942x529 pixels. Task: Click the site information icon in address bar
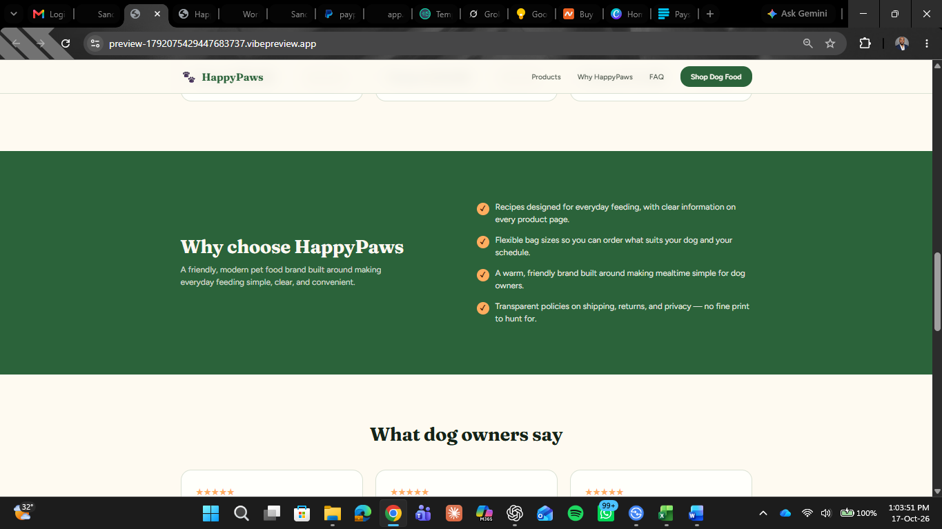96,43
